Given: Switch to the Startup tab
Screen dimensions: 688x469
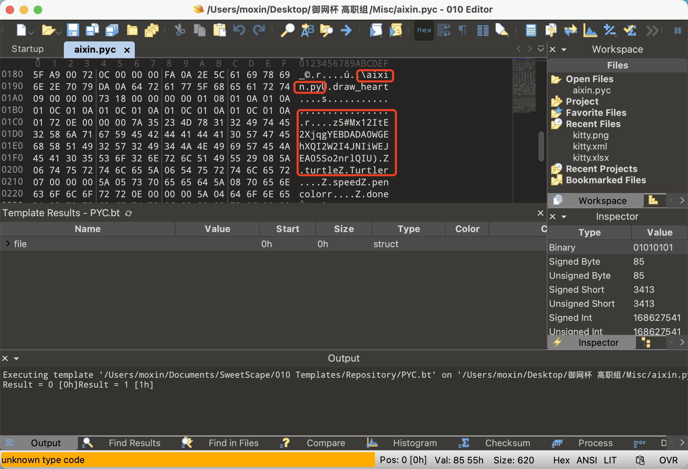Looking at the screenshot, I should [28, 49].
